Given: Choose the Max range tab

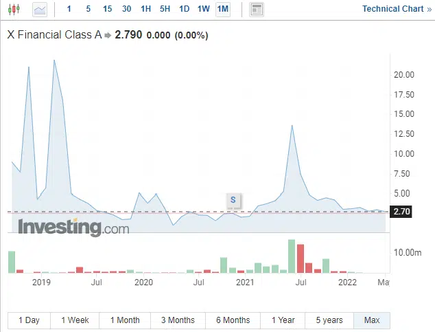Looking at the screenshot, I should tap(372, 320).
